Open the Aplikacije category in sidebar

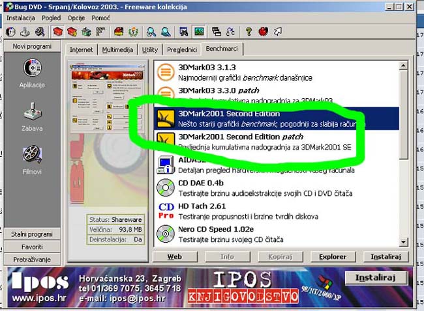(32, 73)
